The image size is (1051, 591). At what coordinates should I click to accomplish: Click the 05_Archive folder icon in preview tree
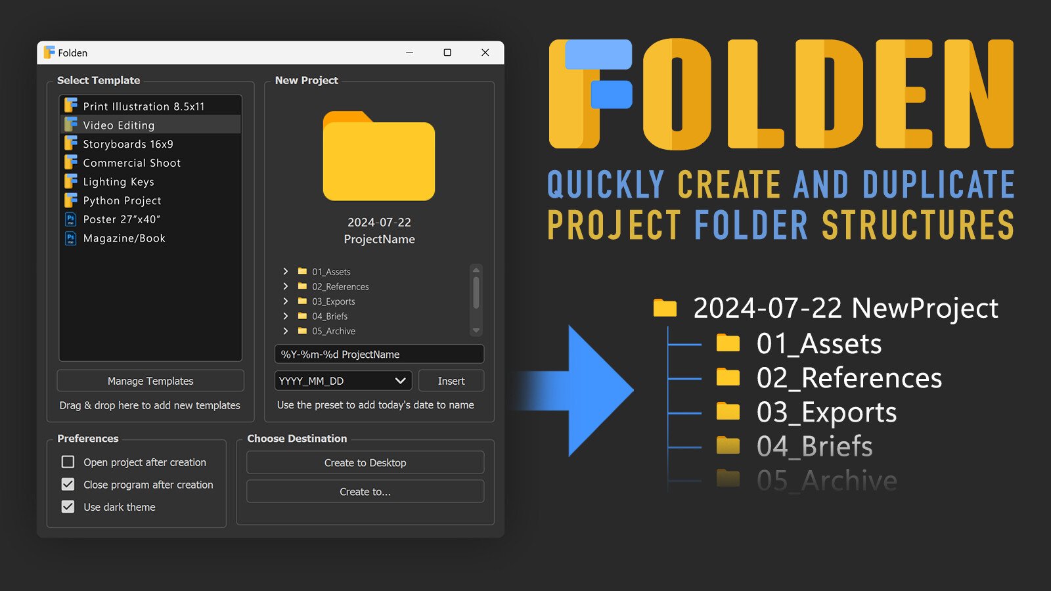[302, 331]
